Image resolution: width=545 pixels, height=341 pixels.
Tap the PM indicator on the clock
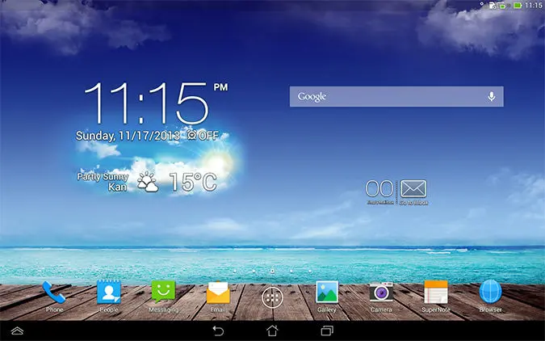tap(220, 87)
